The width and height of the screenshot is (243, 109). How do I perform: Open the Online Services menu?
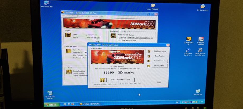pyautogui.click(x=91, y=16)
